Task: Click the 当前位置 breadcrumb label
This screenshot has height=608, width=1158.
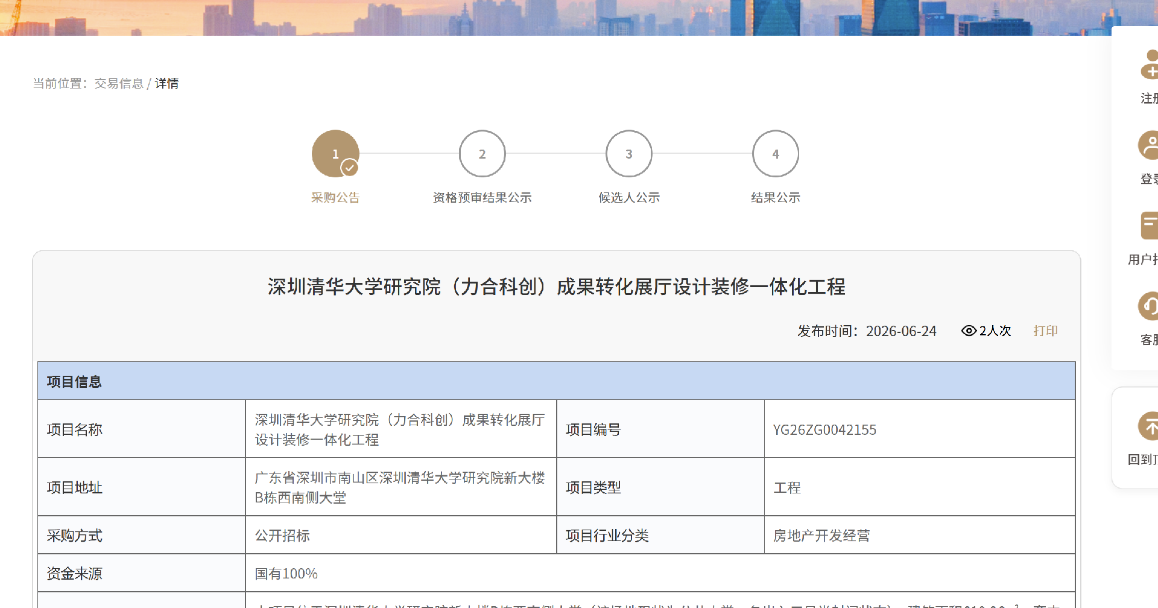Action: [60, 83]
